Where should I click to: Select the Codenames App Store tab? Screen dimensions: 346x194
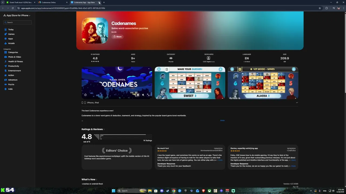pos(84,2)
